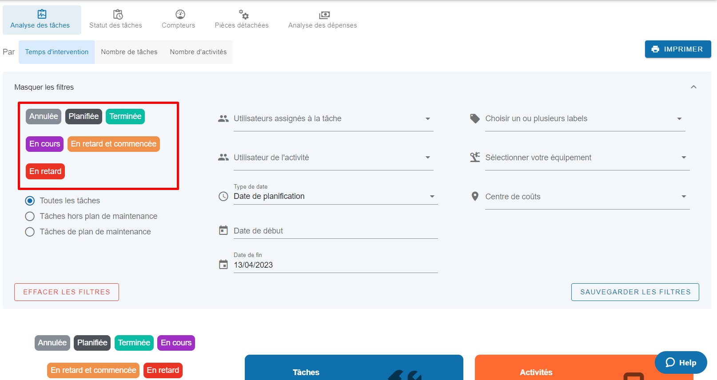Image resolution: width=717 pixels, height=380 pixels.
Task: Click the printer icon in IMPRIMER
Action: click(655, 49)
